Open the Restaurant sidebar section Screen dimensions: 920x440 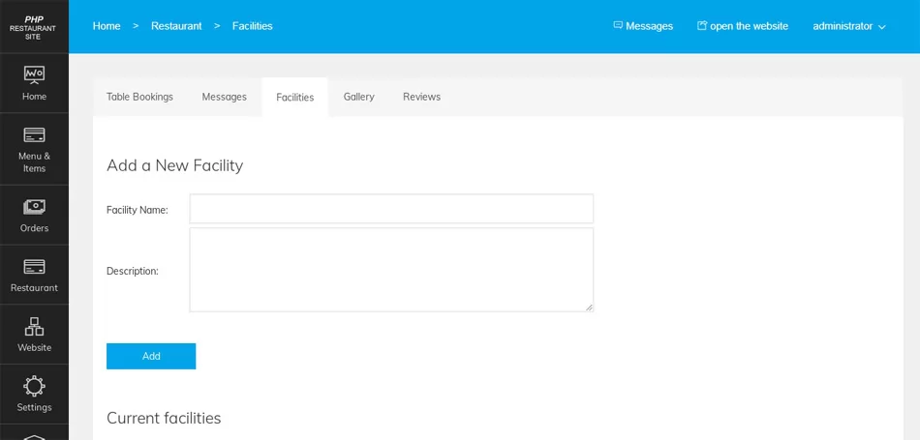[34, 275]
